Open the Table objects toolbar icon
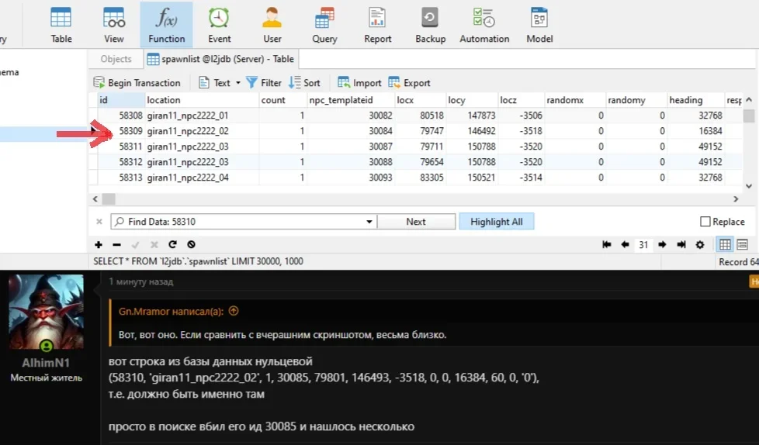The width and height of the screenshot is (759, 445). [x=61, y=25]
